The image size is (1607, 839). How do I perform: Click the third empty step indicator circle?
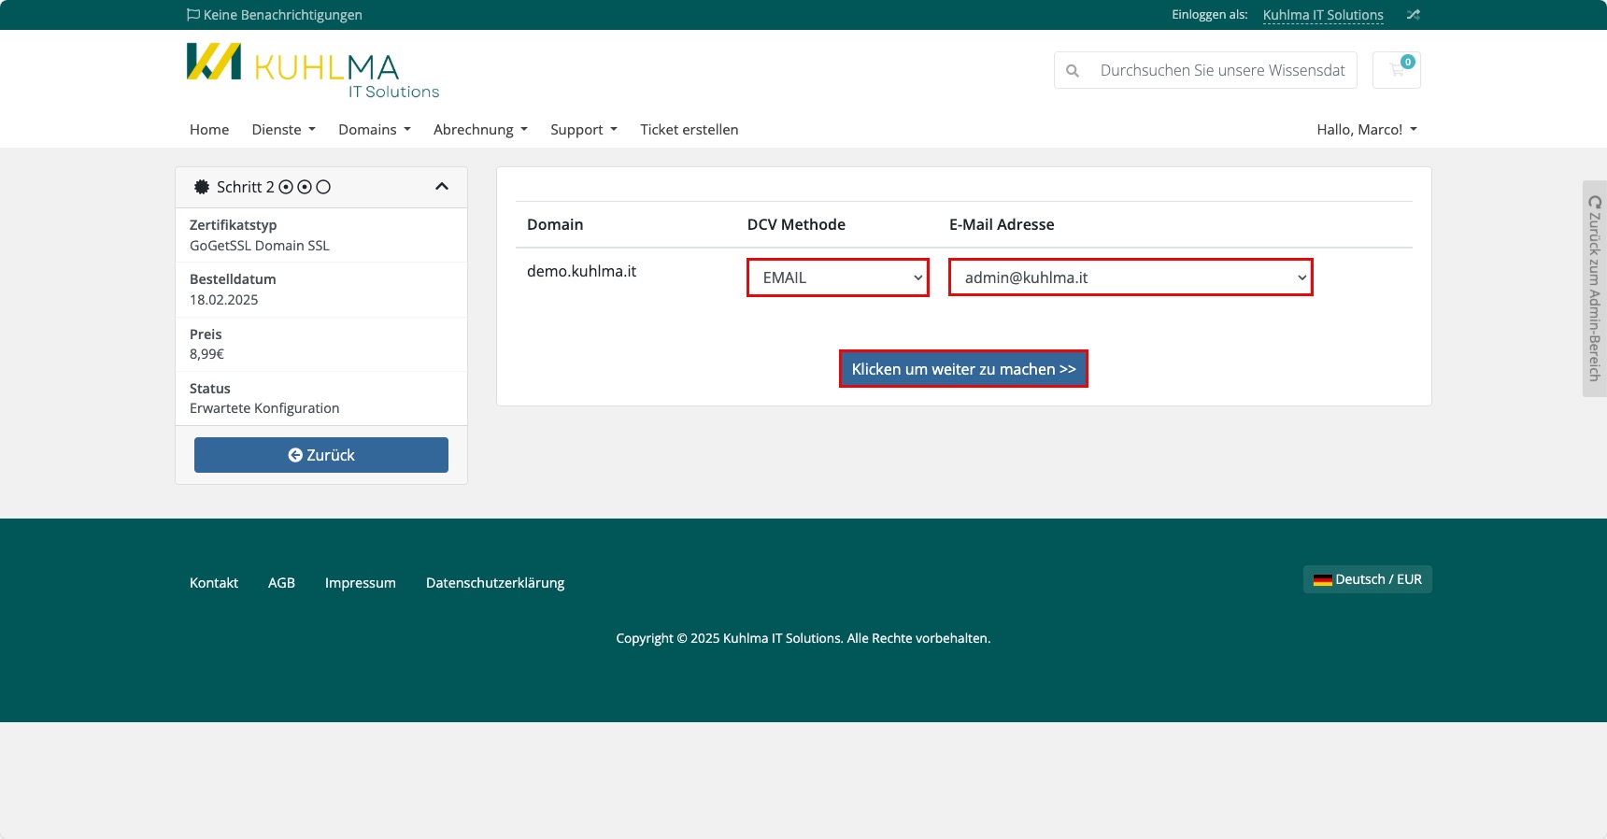[x=323, y=187]
